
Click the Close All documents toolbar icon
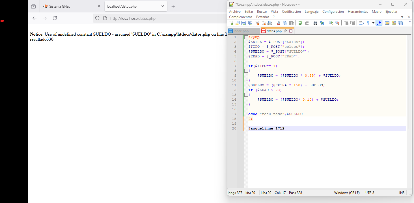(x=263, y=23)
